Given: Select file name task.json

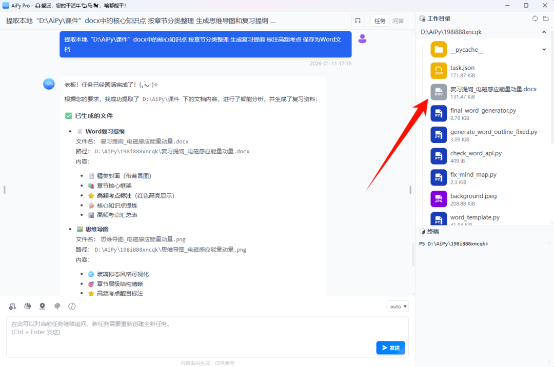Looking at the screenshot, I should coord(462,68).
